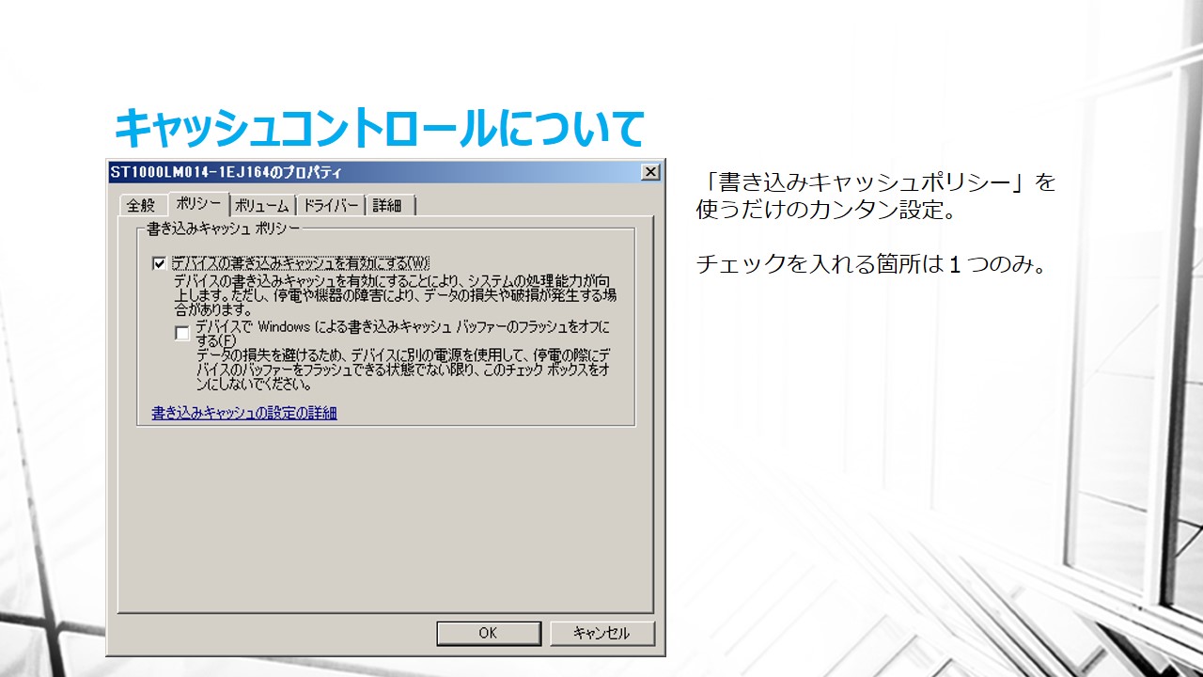Uncheck デバイスの書き込みキャッシュを有効にする checkbox
Image resolution: width=1203 pixels, height=677 pixels.
pos(159,264)
